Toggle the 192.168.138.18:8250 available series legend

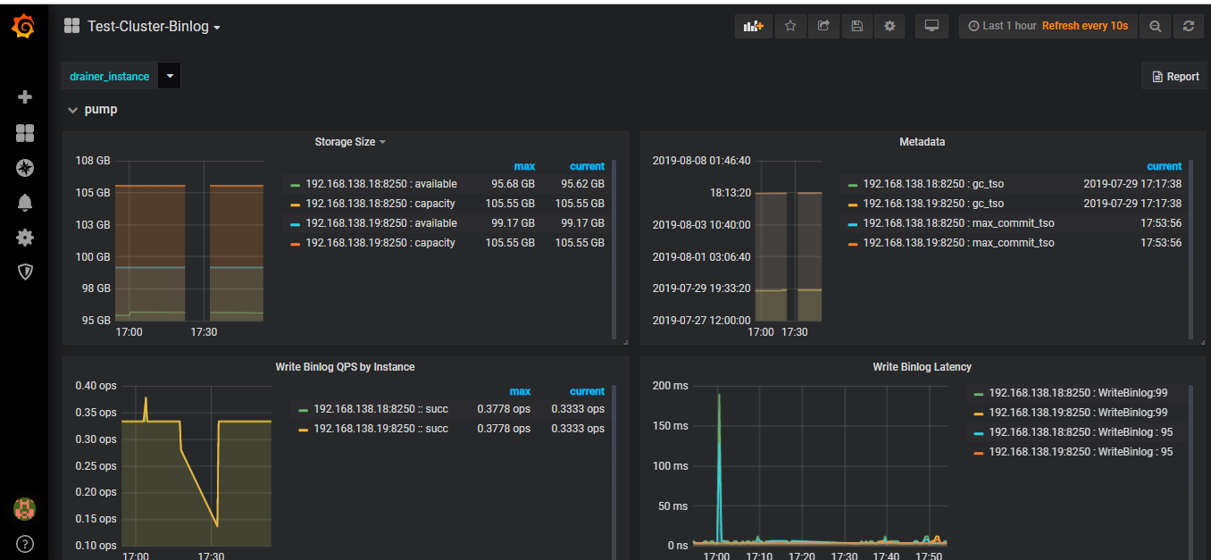380,184
